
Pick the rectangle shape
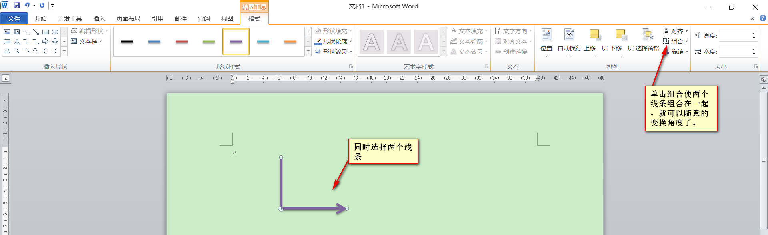click(46, 32)
